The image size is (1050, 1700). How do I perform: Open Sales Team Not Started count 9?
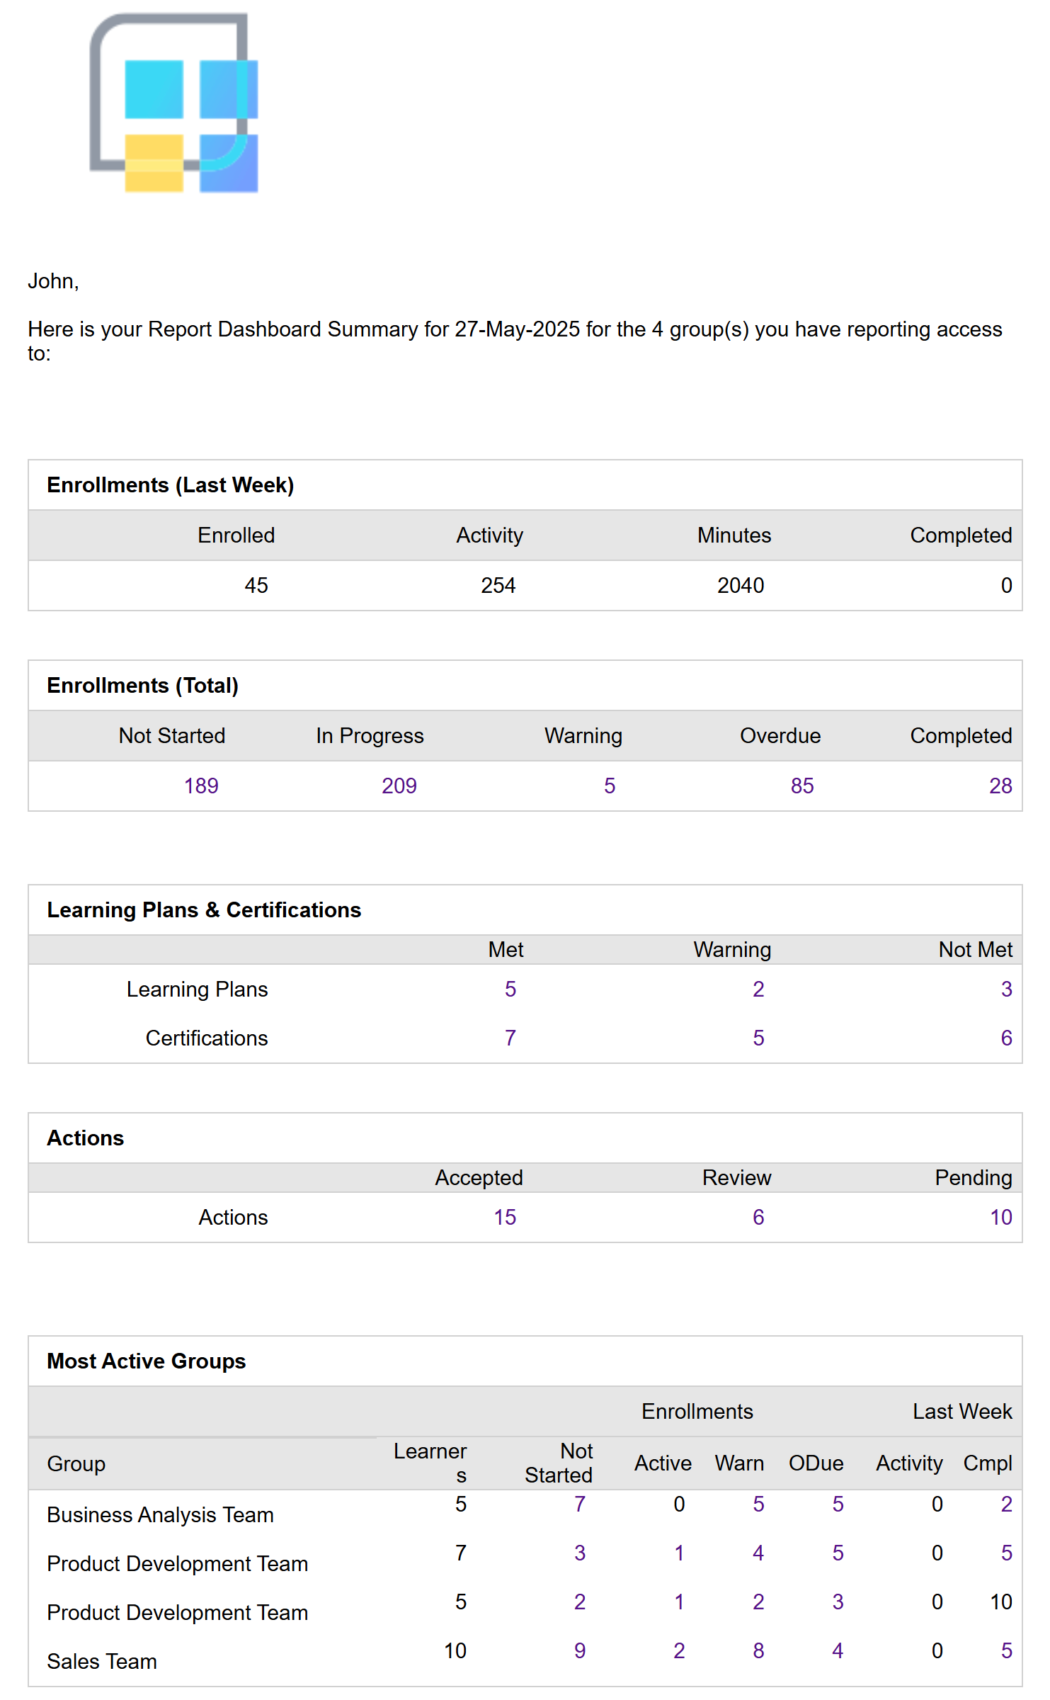[580, 1650]
